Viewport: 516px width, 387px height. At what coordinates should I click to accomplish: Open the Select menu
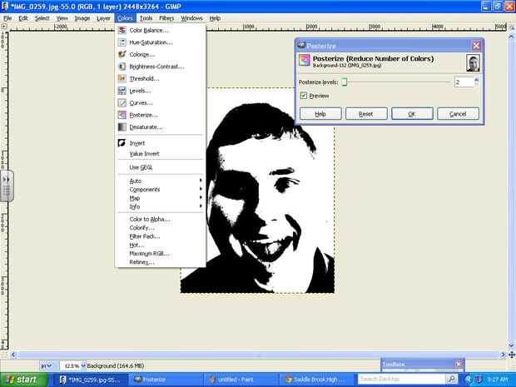42,18
